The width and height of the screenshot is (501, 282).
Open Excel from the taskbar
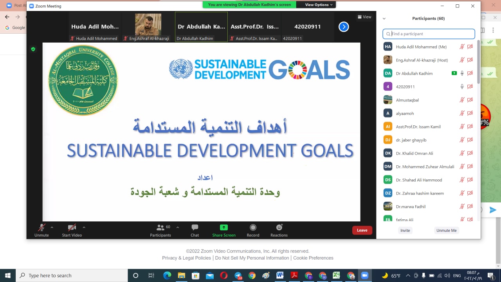tap(336, 275)
